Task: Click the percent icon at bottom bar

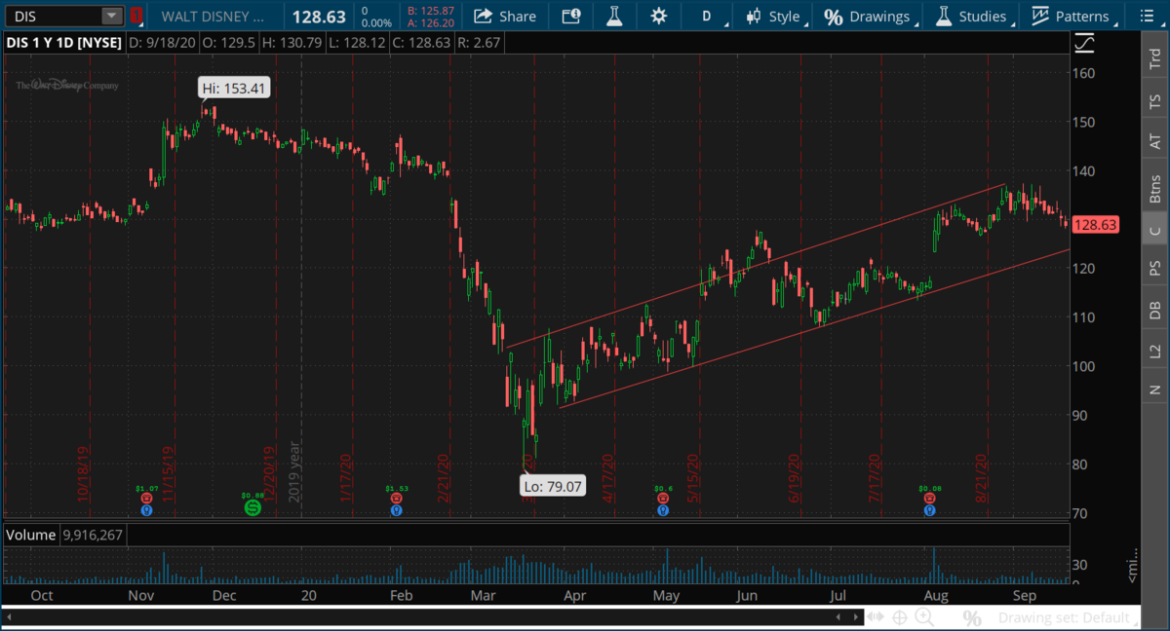Action: 971,617
